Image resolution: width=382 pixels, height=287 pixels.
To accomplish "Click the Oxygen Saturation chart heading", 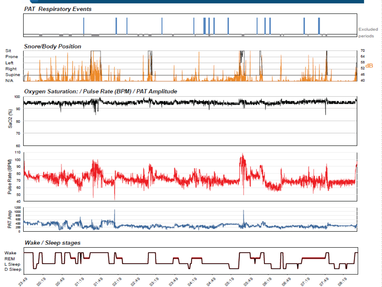I will pyautogui.click(x=100, y=92).
